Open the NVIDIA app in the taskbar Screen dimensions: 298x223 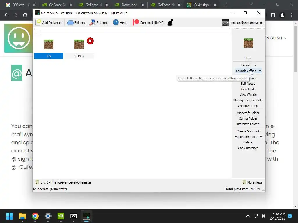[x=61, y=216]
